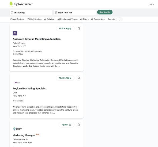
Task: Open the Within 25 miles dropdown
Action: [x=35, y=19]
